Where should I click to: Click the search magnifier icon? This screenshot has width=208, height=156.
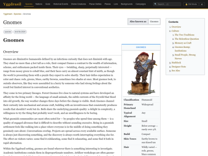156,4
